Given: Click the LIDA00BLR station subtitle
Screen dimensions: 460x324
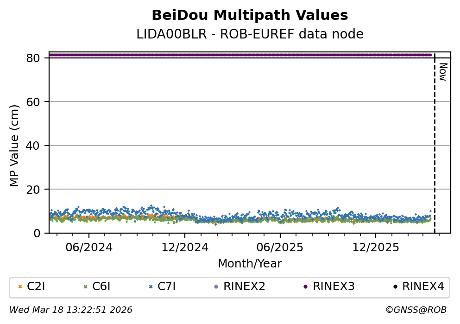Looking at the screenshot, I should [x=250, y=34].
